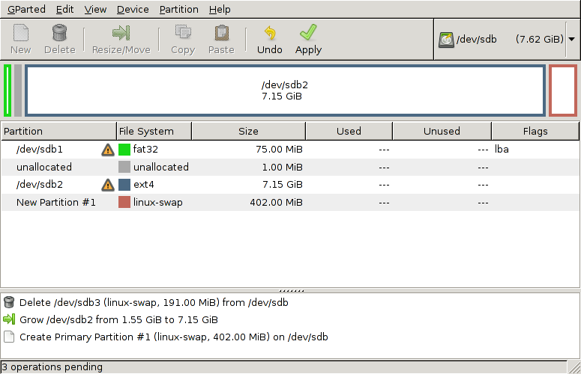Click the New partition toolbar icon

coord(21,33)
